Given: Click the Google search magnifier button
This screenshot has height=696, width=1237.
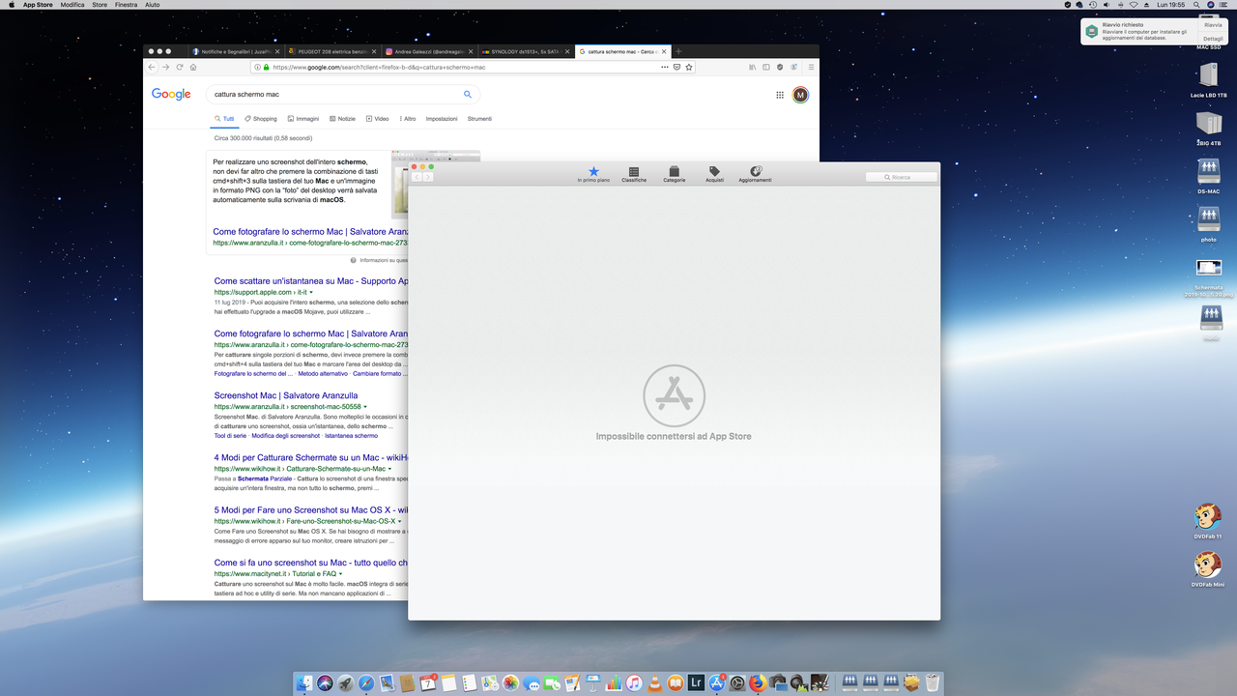Looking at the screenshot, I should pos(468,95).
